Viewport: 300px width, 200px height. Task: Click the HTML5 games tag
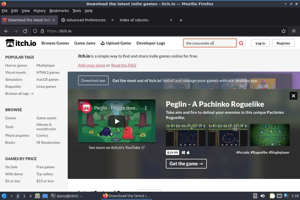pyautogui.click(x=48, y=73)
